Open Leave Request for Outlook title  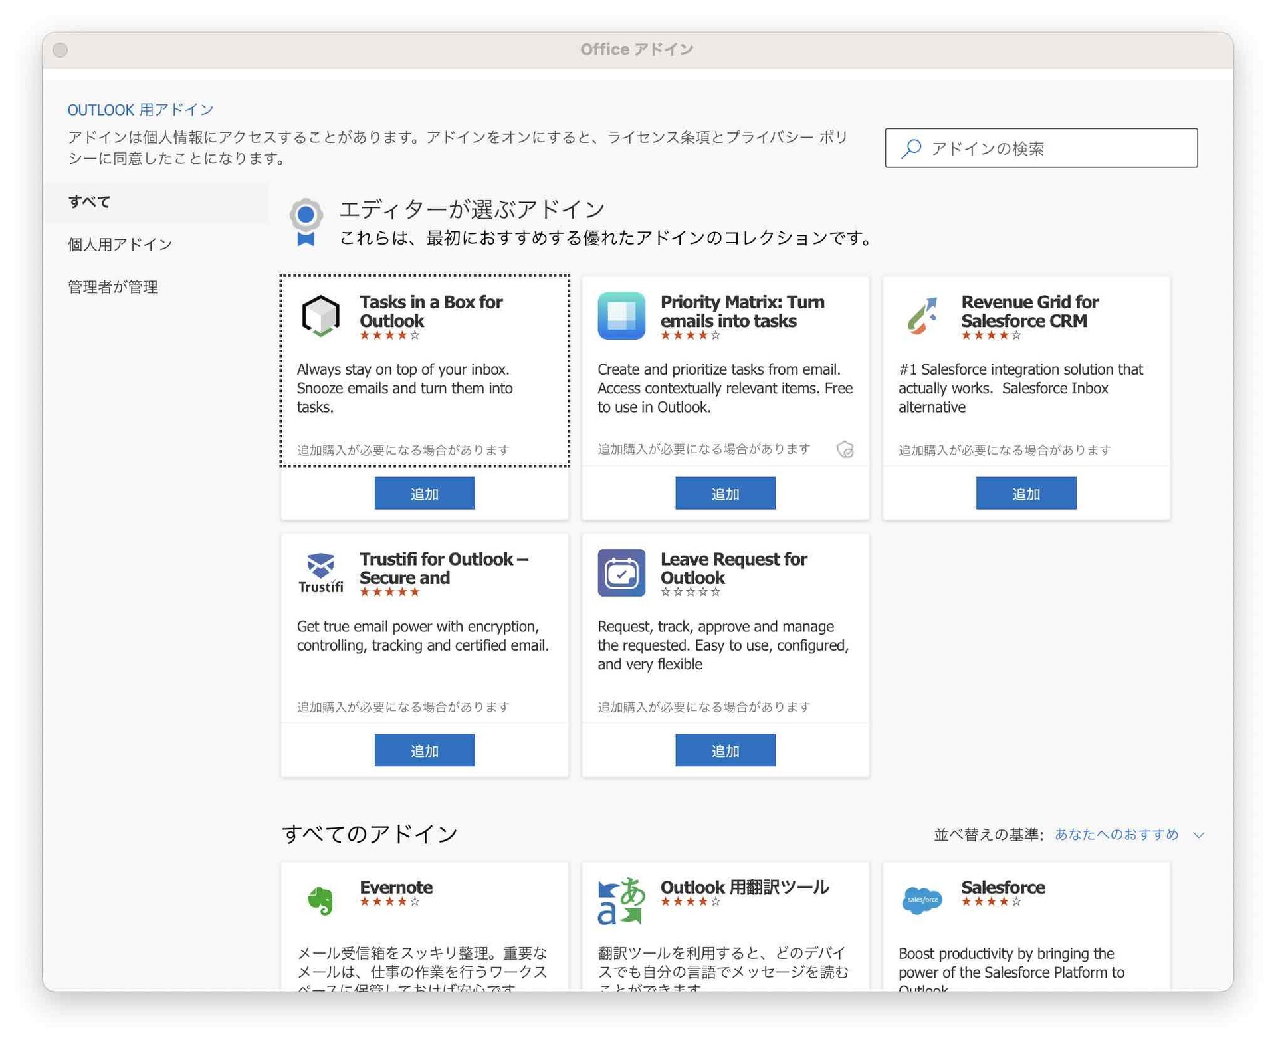pyautogui.click(x=734, y=568)
